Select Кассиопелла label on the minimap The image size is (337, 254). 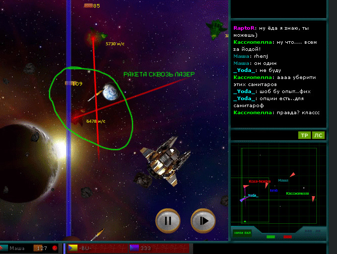point(297,194)
